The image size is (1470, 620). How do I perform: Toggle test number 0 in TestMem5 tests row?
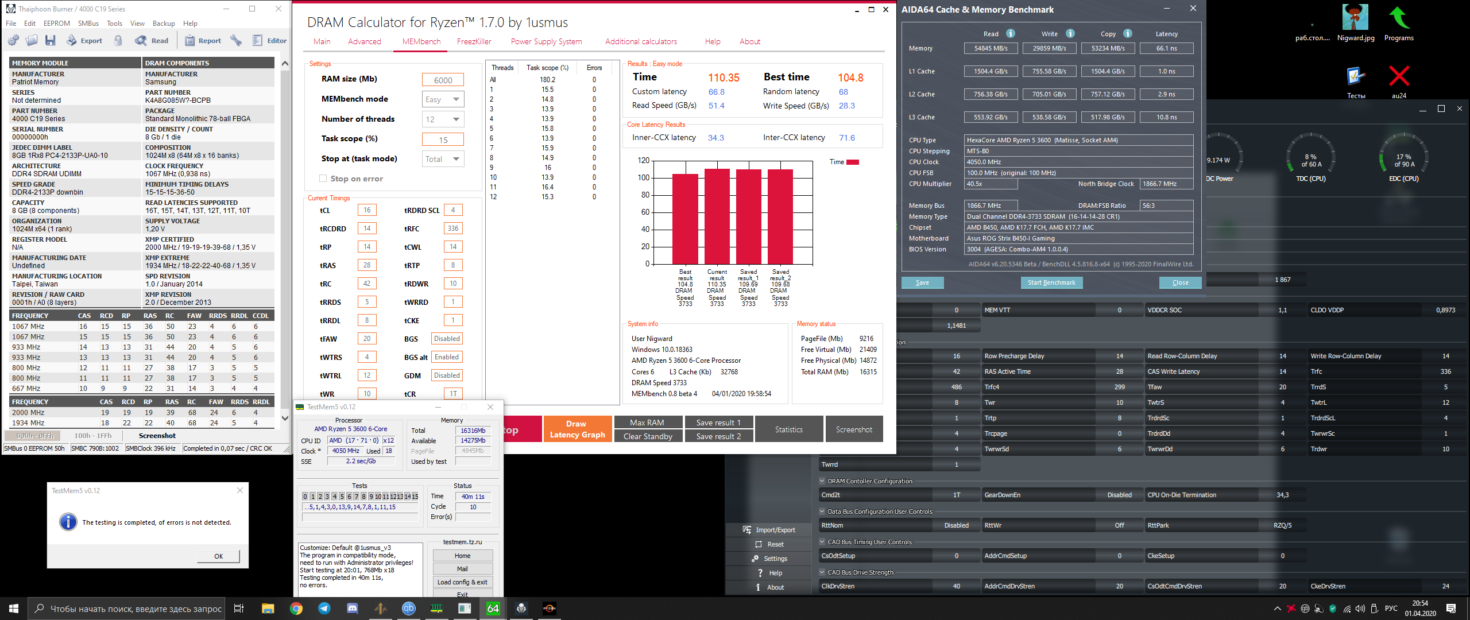pyautogui.click(x=305, y=497)
